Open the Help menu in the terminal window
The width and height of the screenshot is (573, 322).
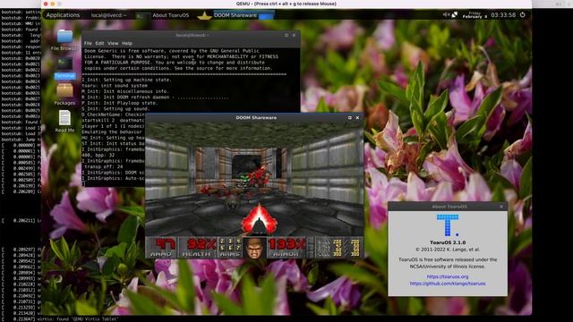pos(127,43)
